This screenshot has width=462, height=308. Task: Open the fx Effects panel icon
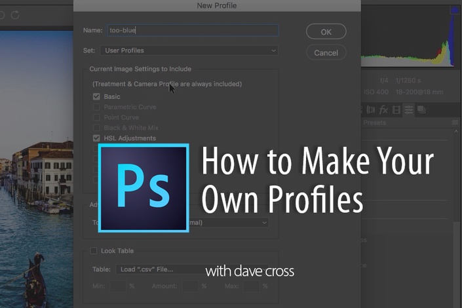tap(383, 110)
